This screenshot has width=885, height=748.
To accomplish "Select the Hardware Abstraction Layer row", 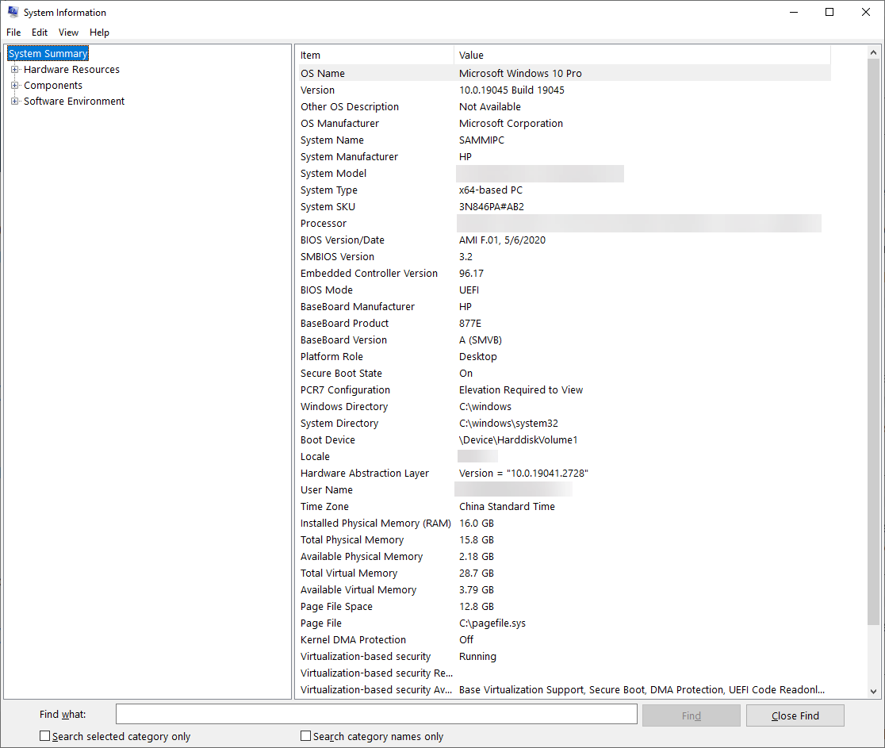I will click(x=565, y=473).
